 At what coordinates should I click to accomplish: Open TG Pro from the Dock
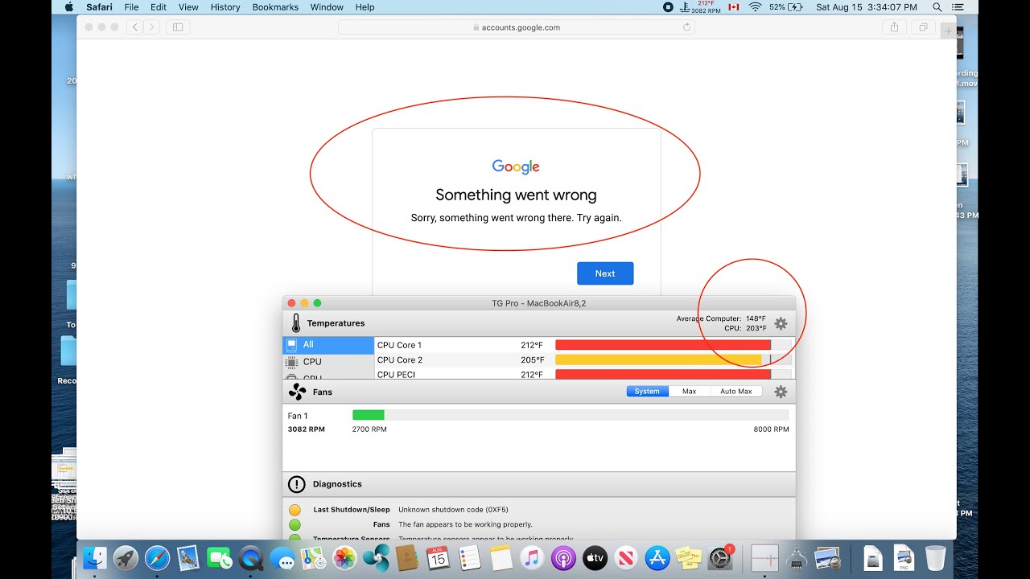(376, 557)
